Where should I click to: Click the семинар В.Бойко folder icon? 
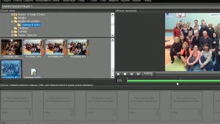(x=19, y=25)
